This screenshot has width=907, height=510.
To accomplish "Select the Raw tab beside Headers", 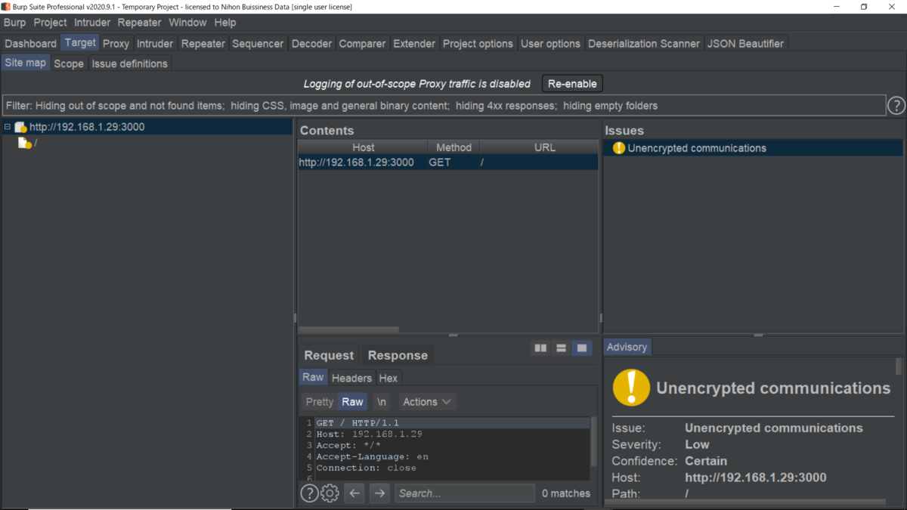I will click(x=313, y=377).
